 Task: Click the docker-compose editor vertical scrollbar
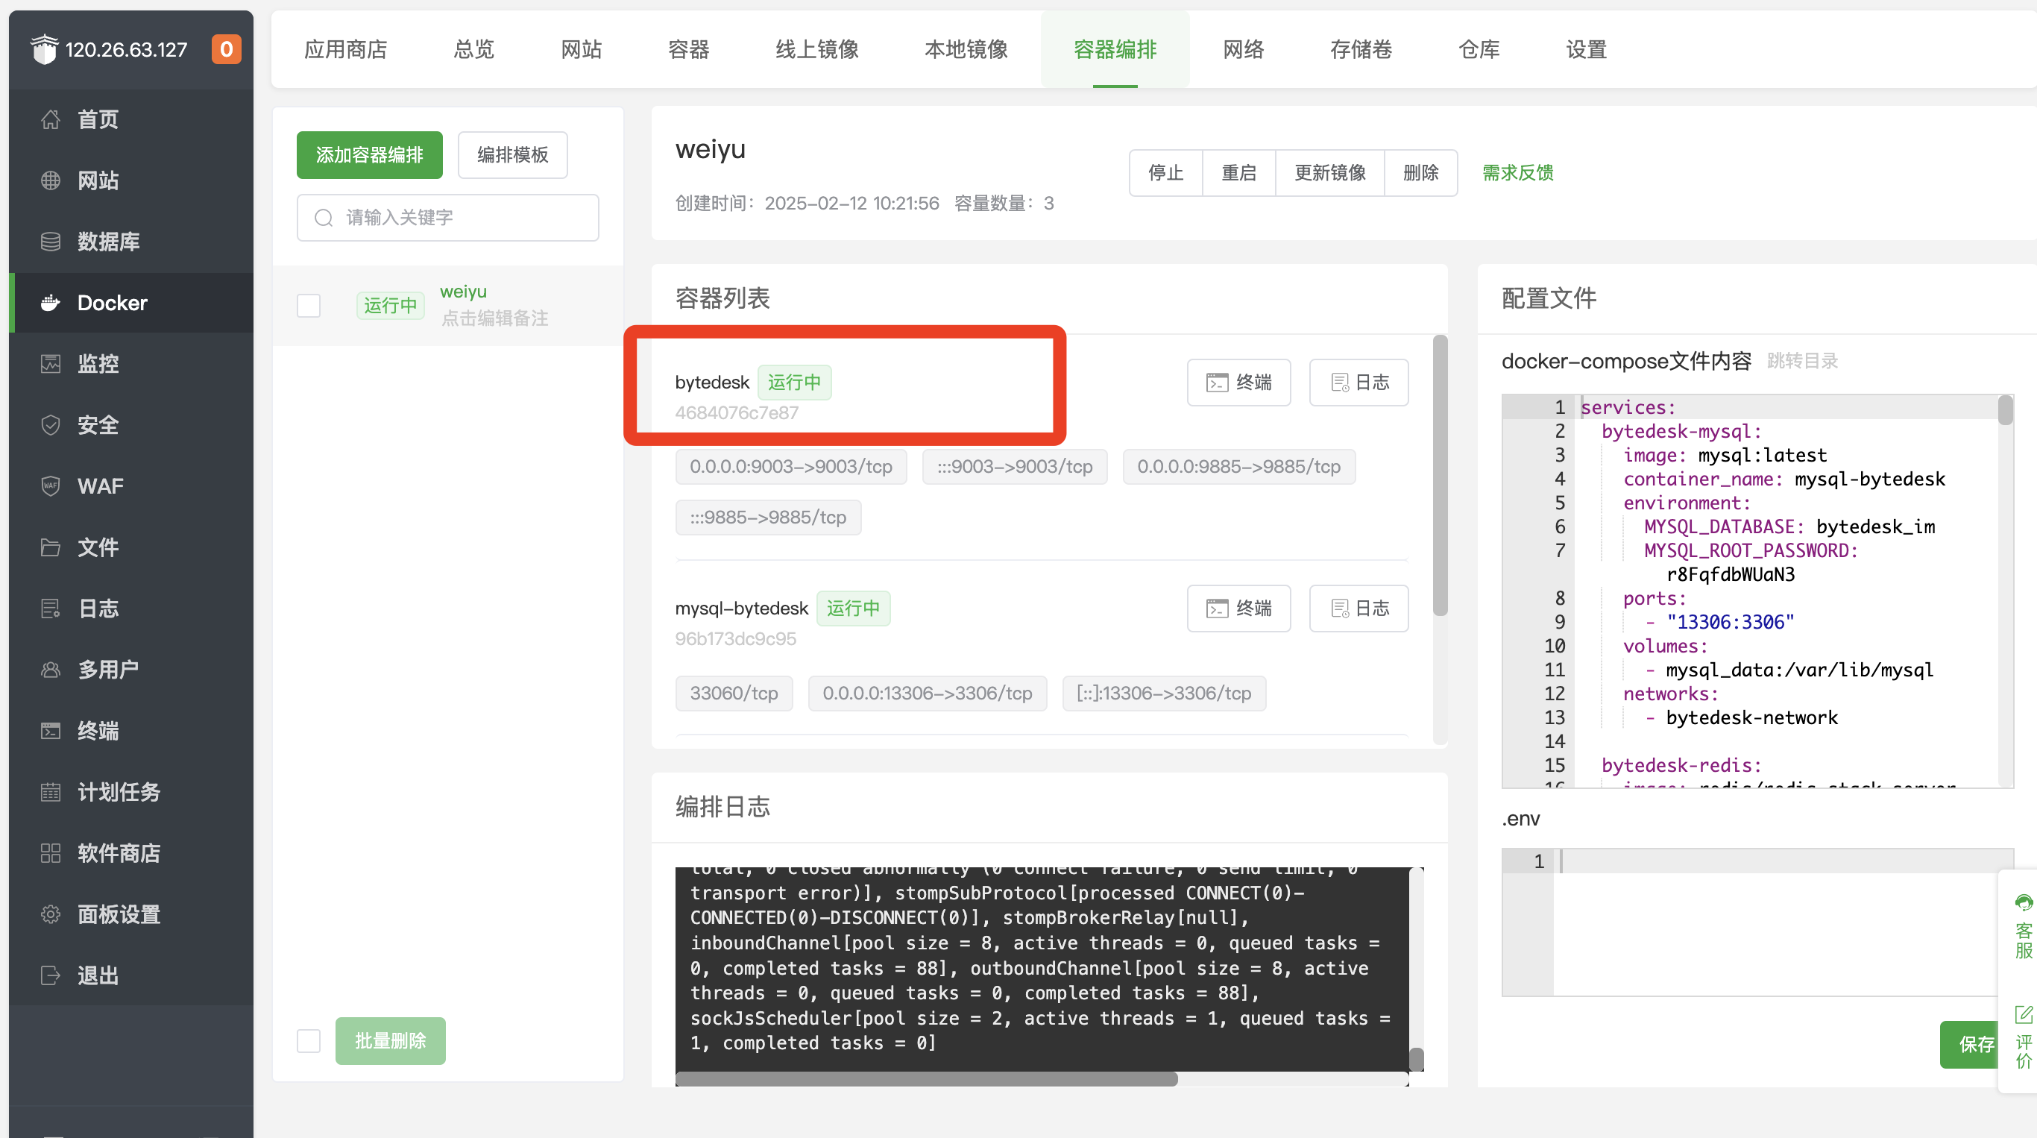click(x=2005, y=410)
